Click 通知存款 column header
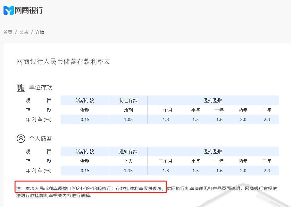 128,151
